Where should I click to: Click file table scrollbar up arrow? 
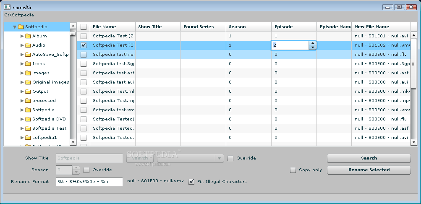[x=413, y=34]
